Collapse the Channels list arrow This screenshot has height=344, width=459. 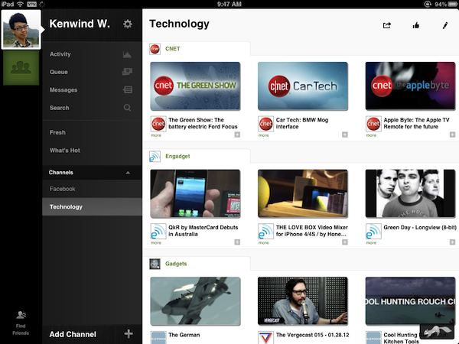(128, 173)
